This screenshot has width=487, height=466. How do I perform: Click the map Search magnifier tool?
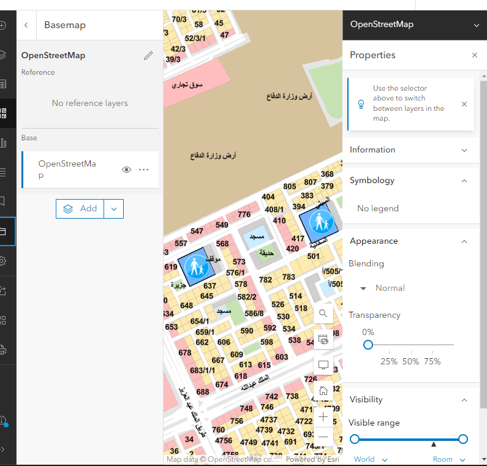323,314
